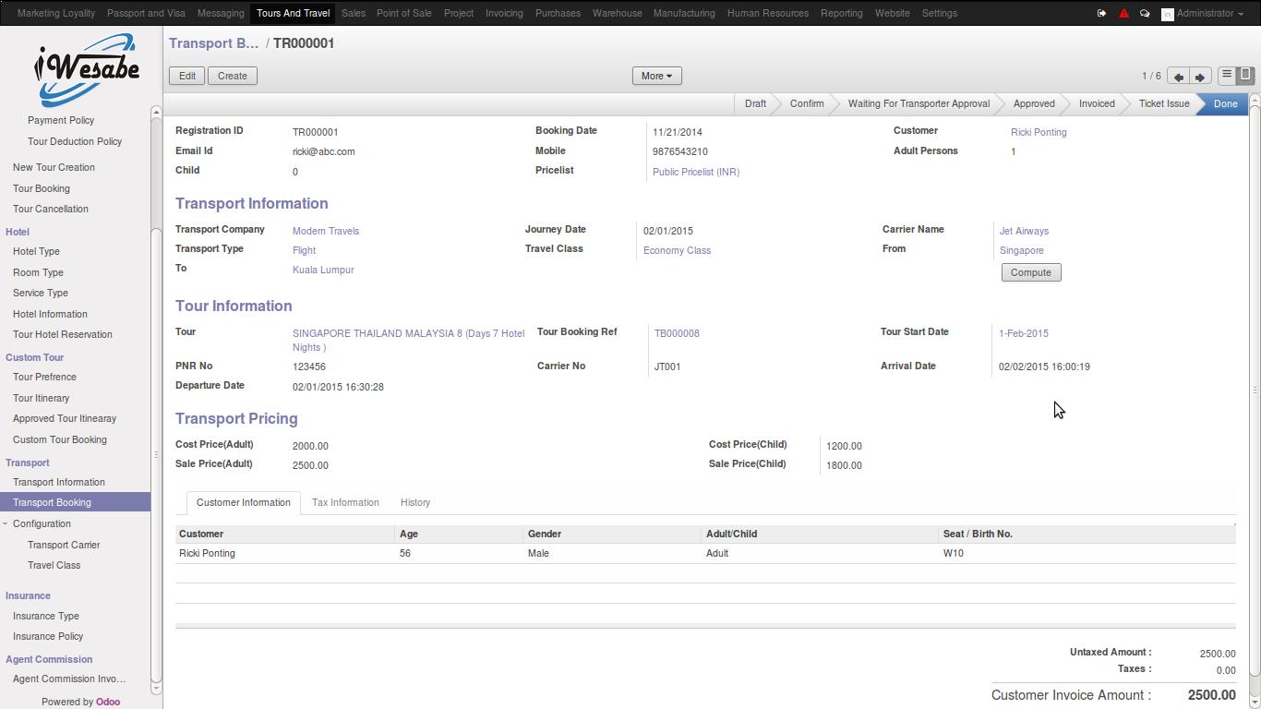This screenshot has height=709, width=1261.
Task: Go to next record with right arrow
Action: pyautogui.click(x=1200, y=77)
